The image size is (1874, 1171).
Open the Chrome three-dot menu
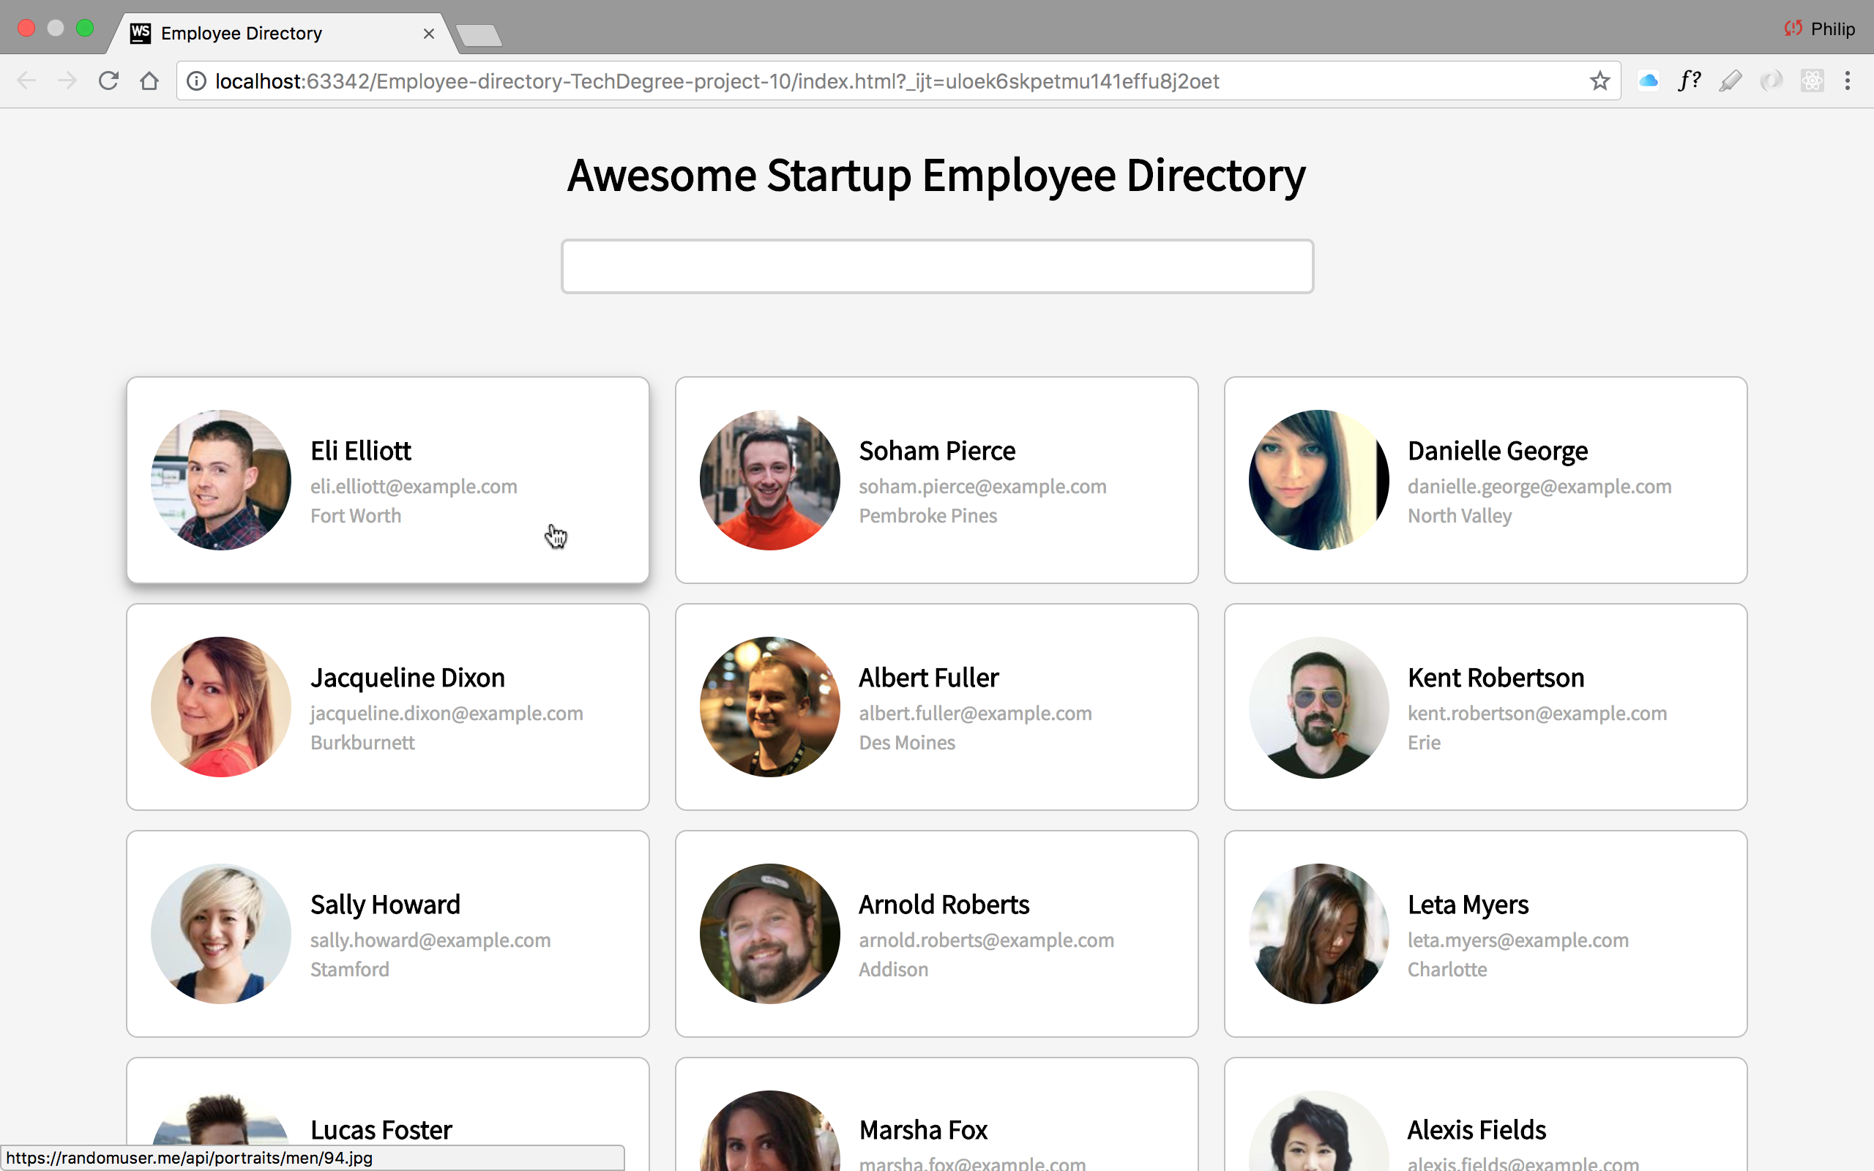[x=1848, y=81]
